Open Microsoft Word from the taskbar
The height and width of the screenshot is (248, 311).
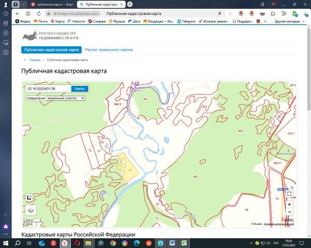tap(173, 243)
